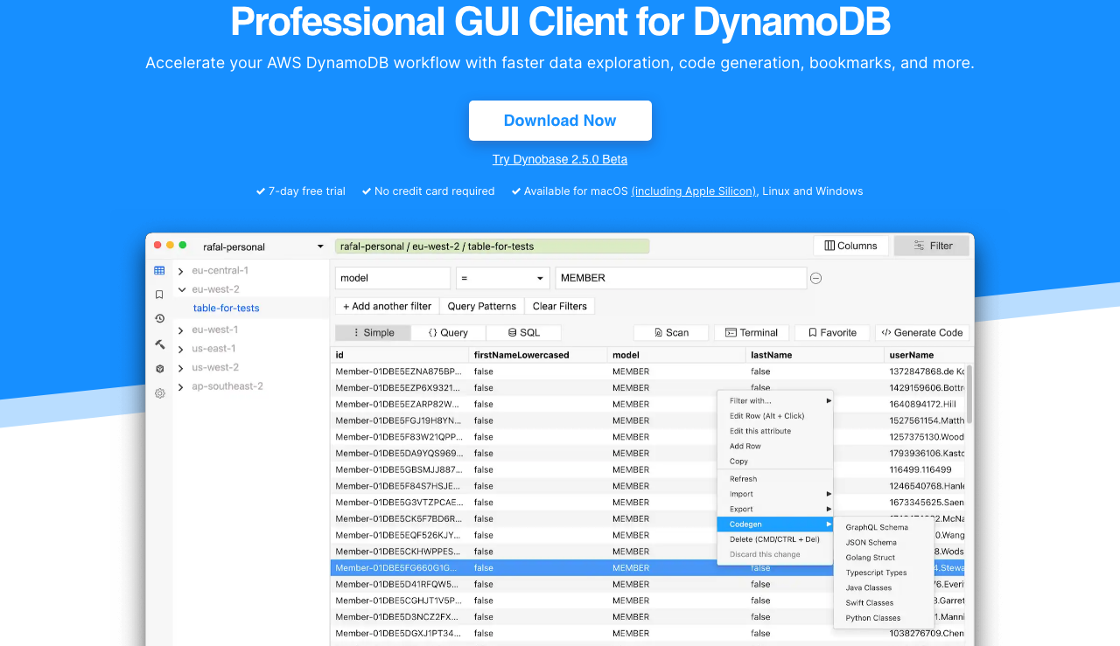Open the Query Patterns button
1120x646 pixels.
[482, 306]
